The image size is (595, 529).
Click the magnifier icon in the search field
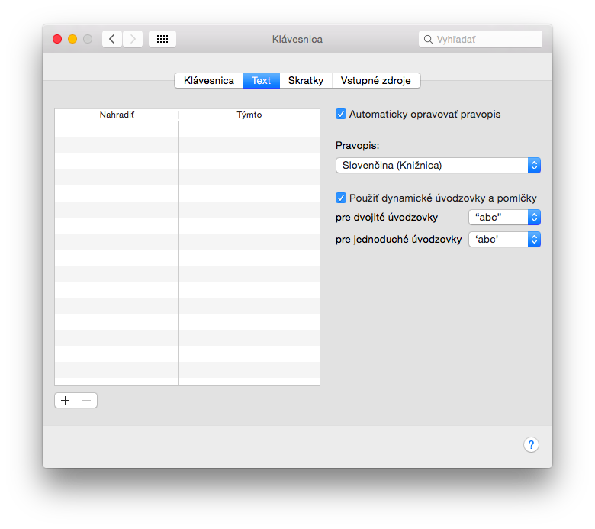(428, 39)
